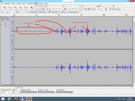Viewport: 135px width, 101px height.
Task: Click the horizontal scrollbar thumb
Action: (20, 87)
